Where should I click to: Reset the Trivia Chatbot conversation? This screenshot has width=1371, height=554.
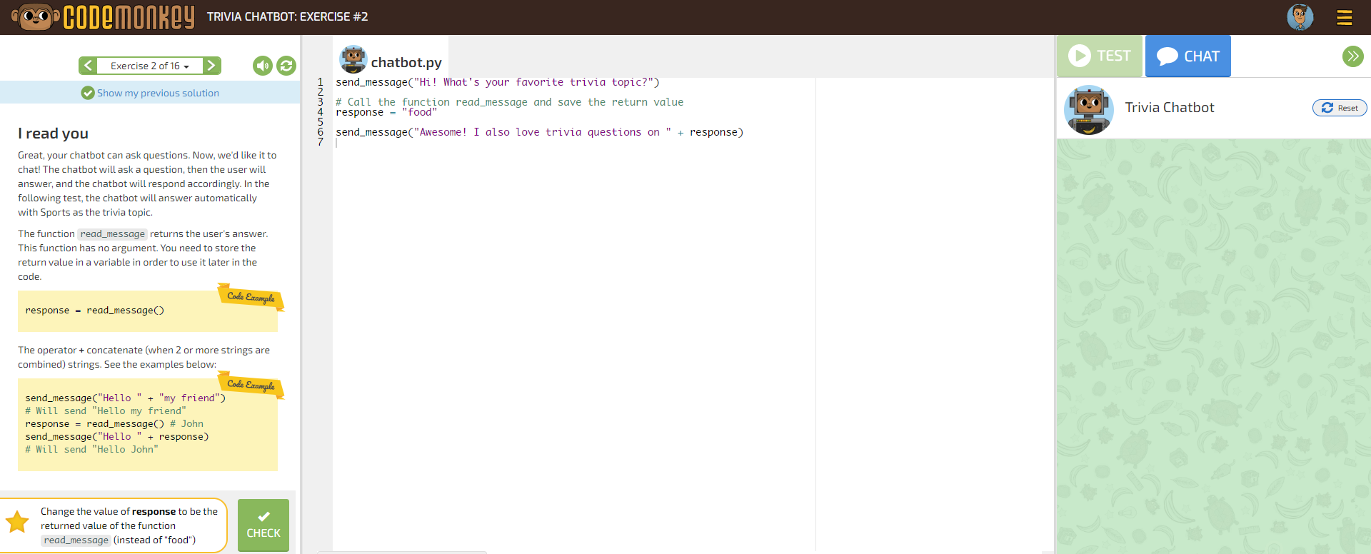(x=1340, y=108)
